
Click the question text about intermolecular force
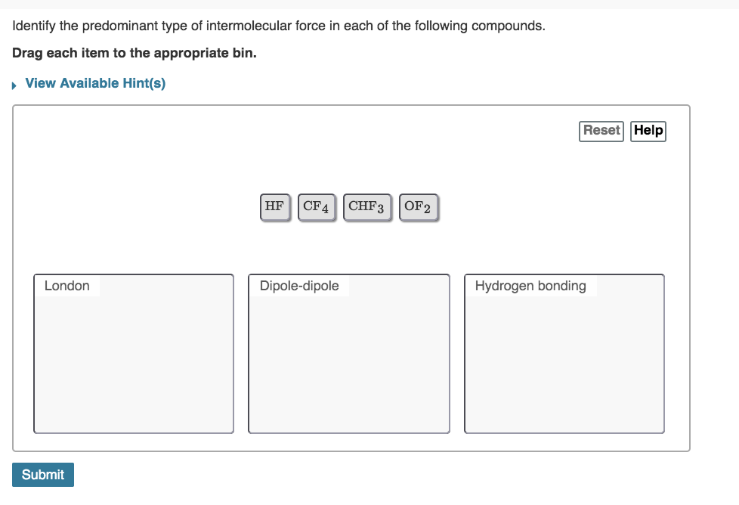pos(279,26)
